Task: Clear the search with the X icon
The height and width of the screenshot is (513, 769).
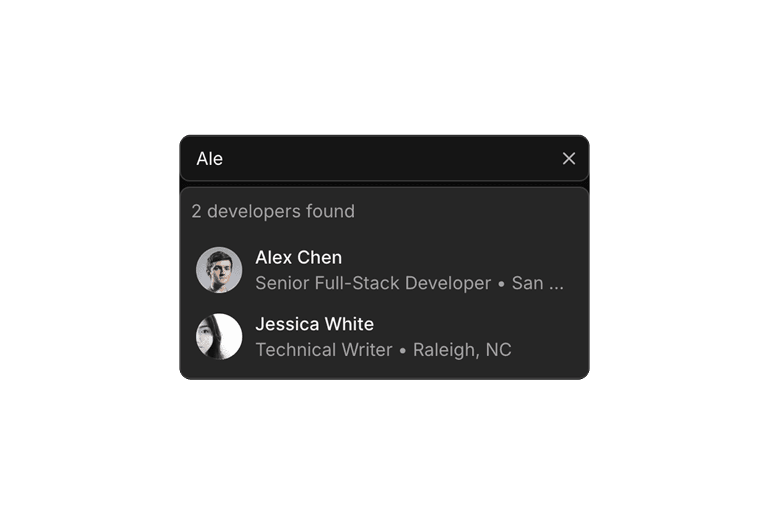Action: point(568,158)
